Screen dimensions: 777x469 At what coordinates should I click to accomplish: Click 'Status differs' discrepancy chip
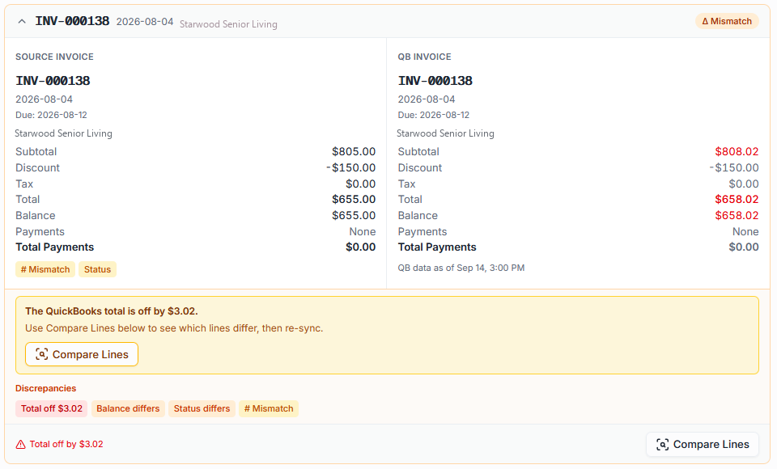(x=202, y=408)
